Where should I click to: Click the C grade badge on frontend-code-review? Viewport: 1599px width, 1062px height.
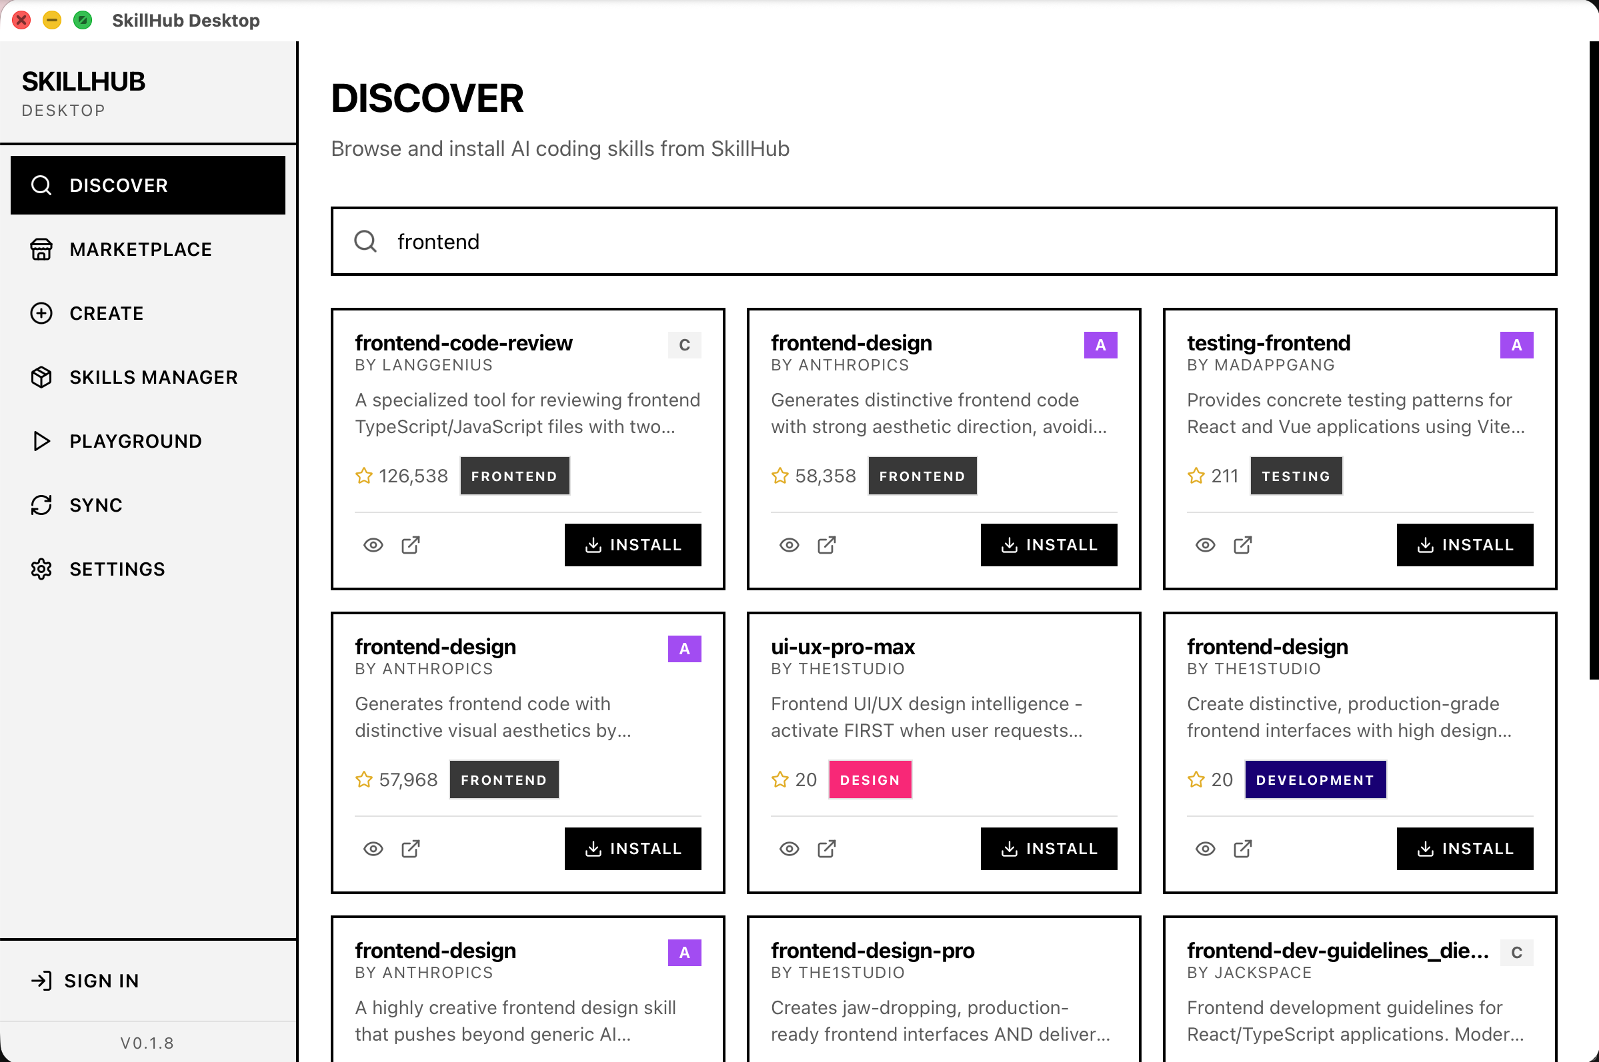pos(684,344)
